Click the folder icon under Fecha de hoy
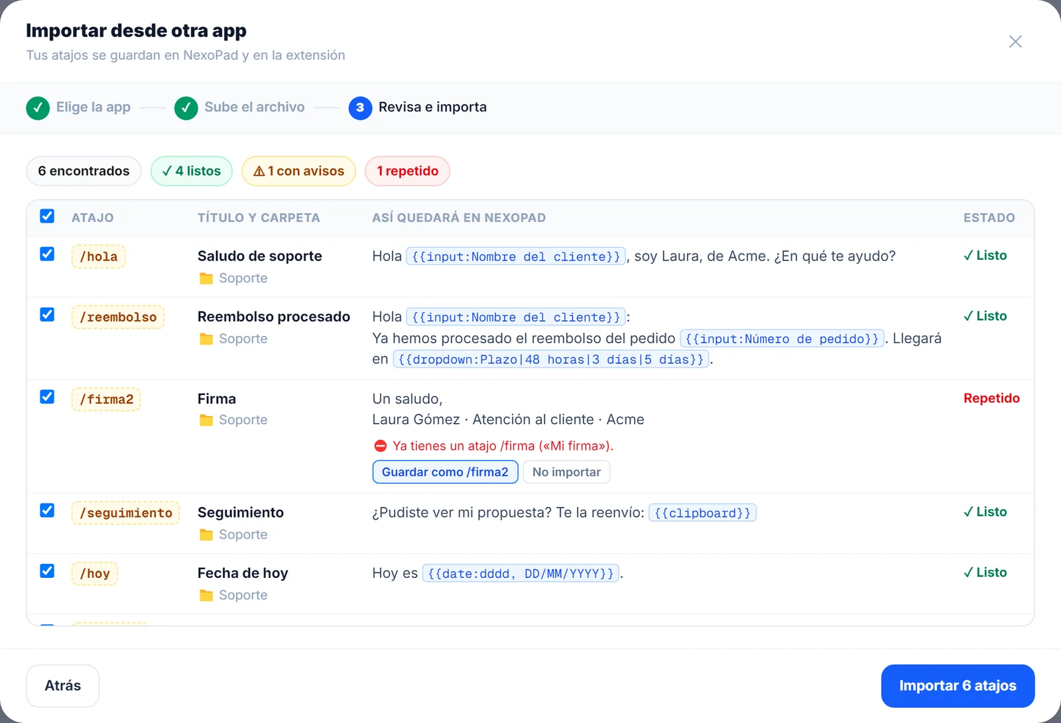Image resolution: width=1061 pixels, height=723 pixels. 206,595
